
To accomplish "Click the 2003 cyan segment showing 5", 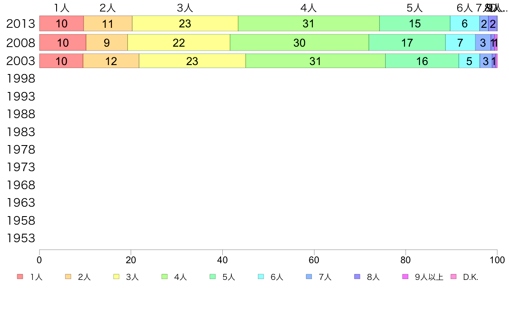I will pyautogui.click(x=469, y=61).
